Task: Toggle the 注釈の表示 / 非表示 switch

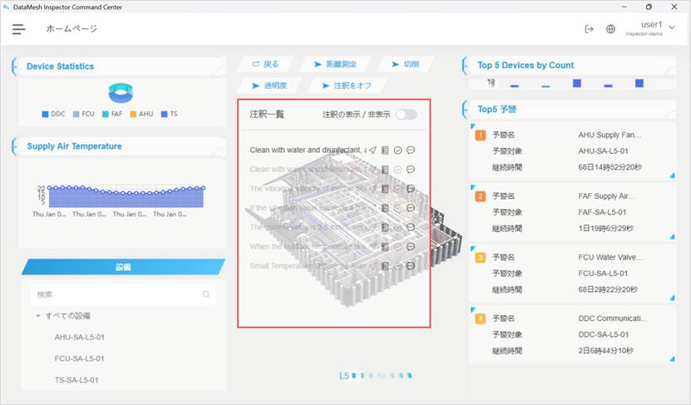Action: (406, 114)
